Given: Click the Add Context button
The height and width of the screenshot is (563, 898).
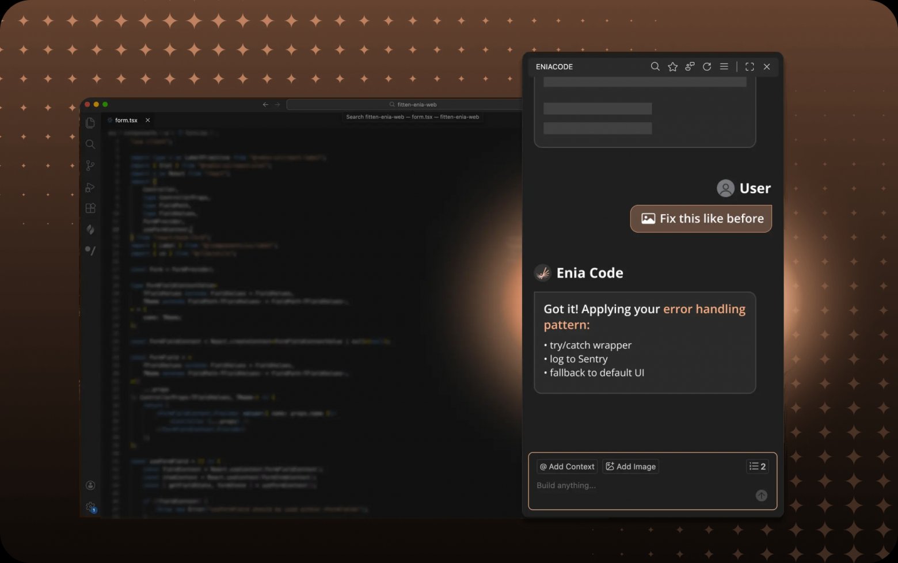Looking at the screenshot, I should pyautogui.click(x=567, y=466).
